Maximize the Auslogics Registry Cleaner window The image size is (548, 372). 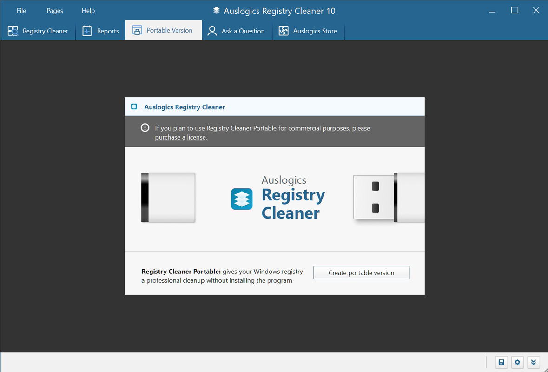[515, 11]
